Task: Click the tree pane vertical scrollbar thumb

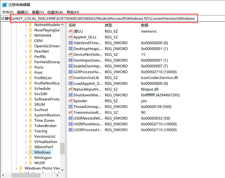Action: point(62,149)
